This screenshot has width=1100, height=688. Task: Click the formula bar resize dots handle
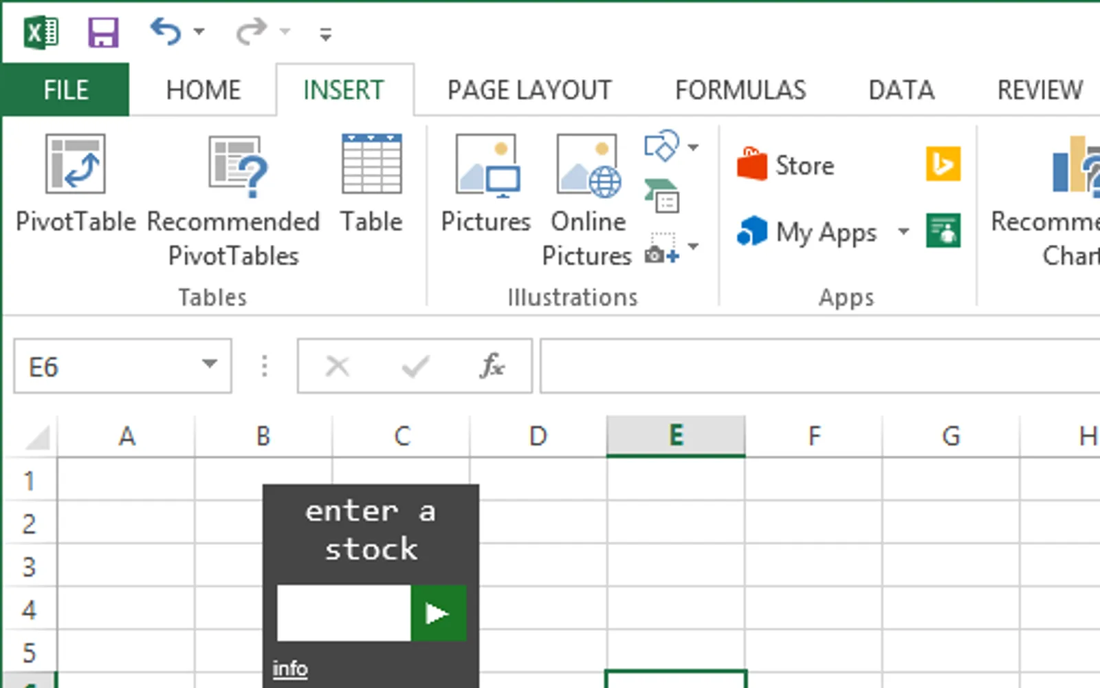tap(265, 366)
